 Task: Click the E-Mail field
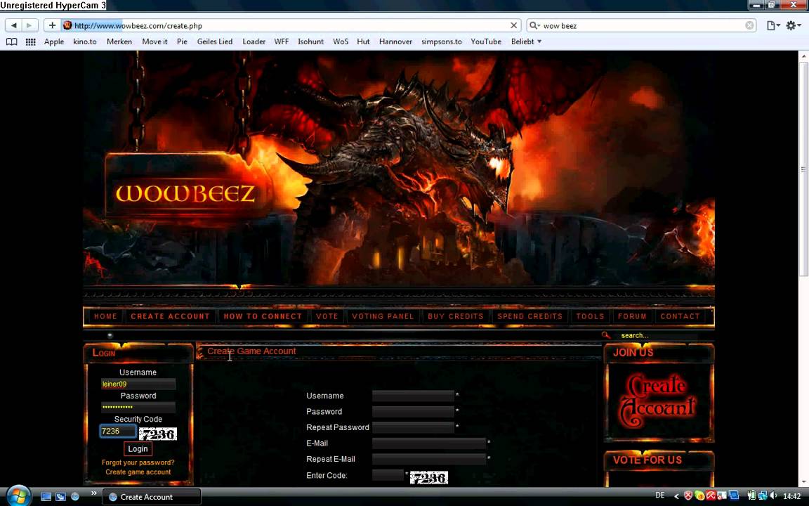(429, 443)
